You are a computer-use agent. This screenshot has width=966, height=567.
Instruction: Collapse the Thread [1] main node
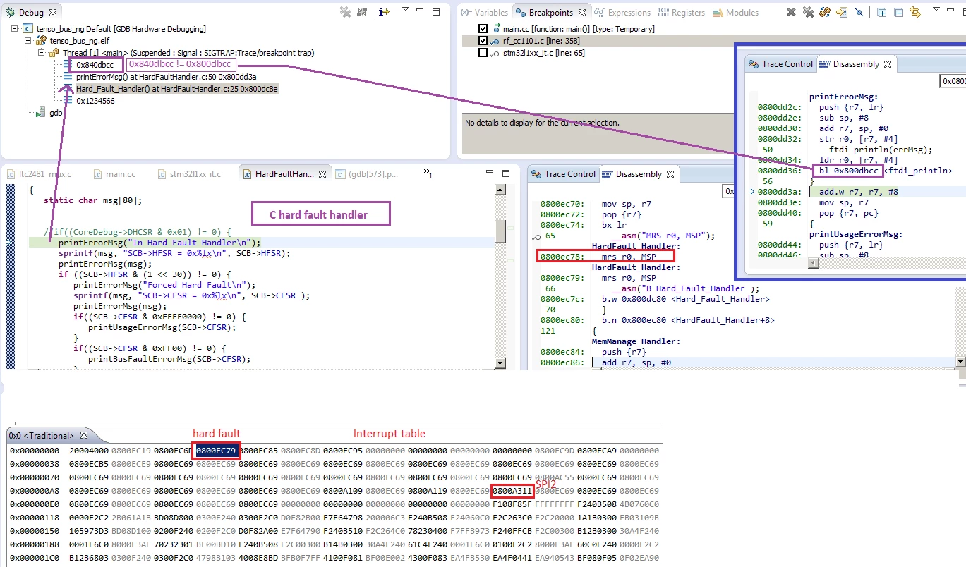(40, 53)
